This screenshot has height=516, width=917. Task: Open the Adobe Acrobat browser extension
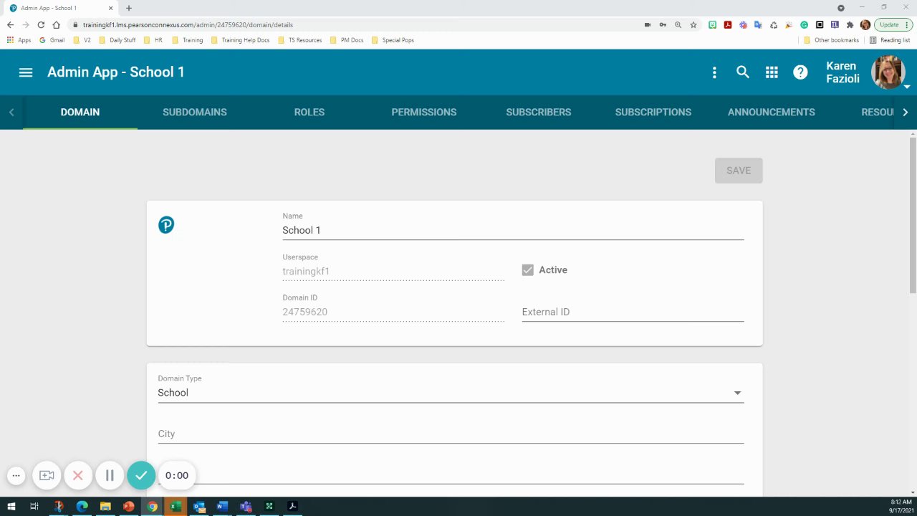coord(728,24)
